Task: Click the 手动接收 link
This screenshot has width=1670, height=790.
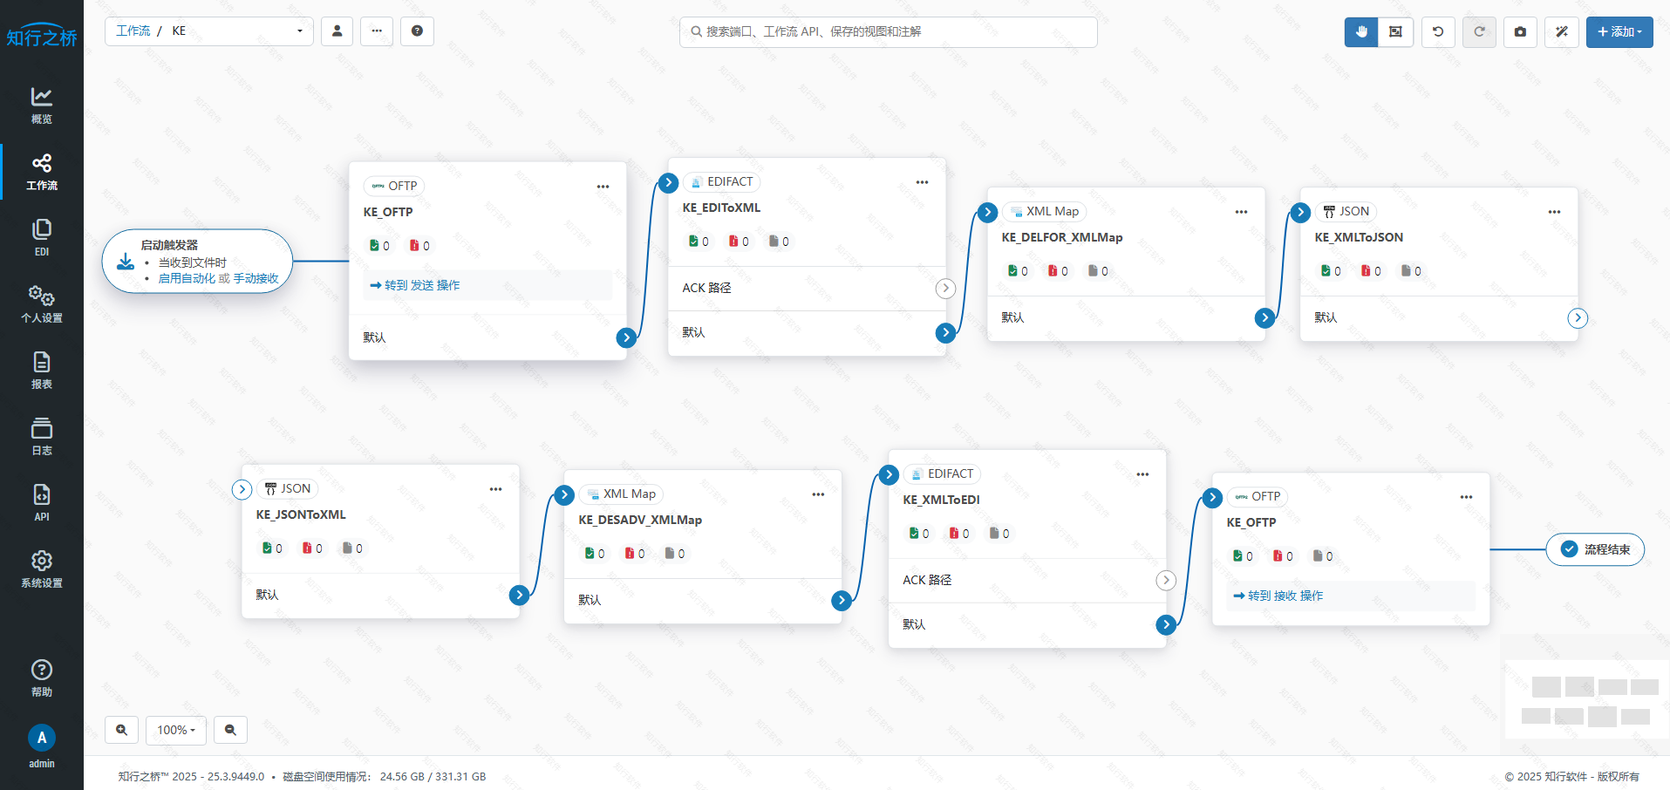Action: click(256, 278)
